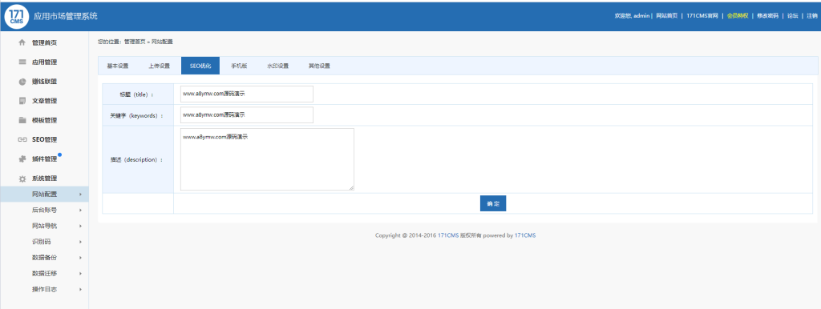This screenshot has height=309, width=821.
Task: Focus the 标题 (title) input field
Action: pyautogui.click(x=247, y=94)
